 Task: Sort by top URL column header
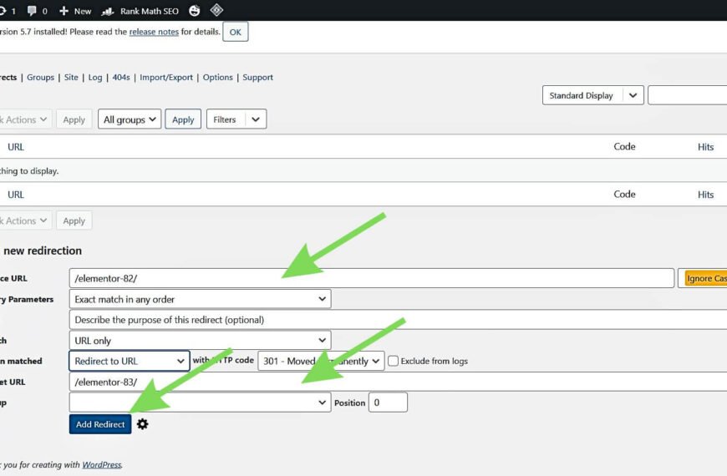coord(16,147)
